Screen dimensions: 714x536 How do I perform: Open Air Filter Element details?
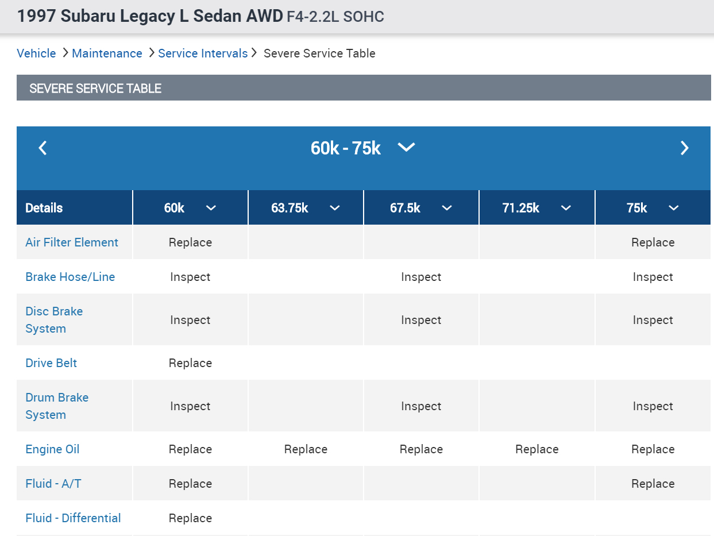click(x=72, y=242)
